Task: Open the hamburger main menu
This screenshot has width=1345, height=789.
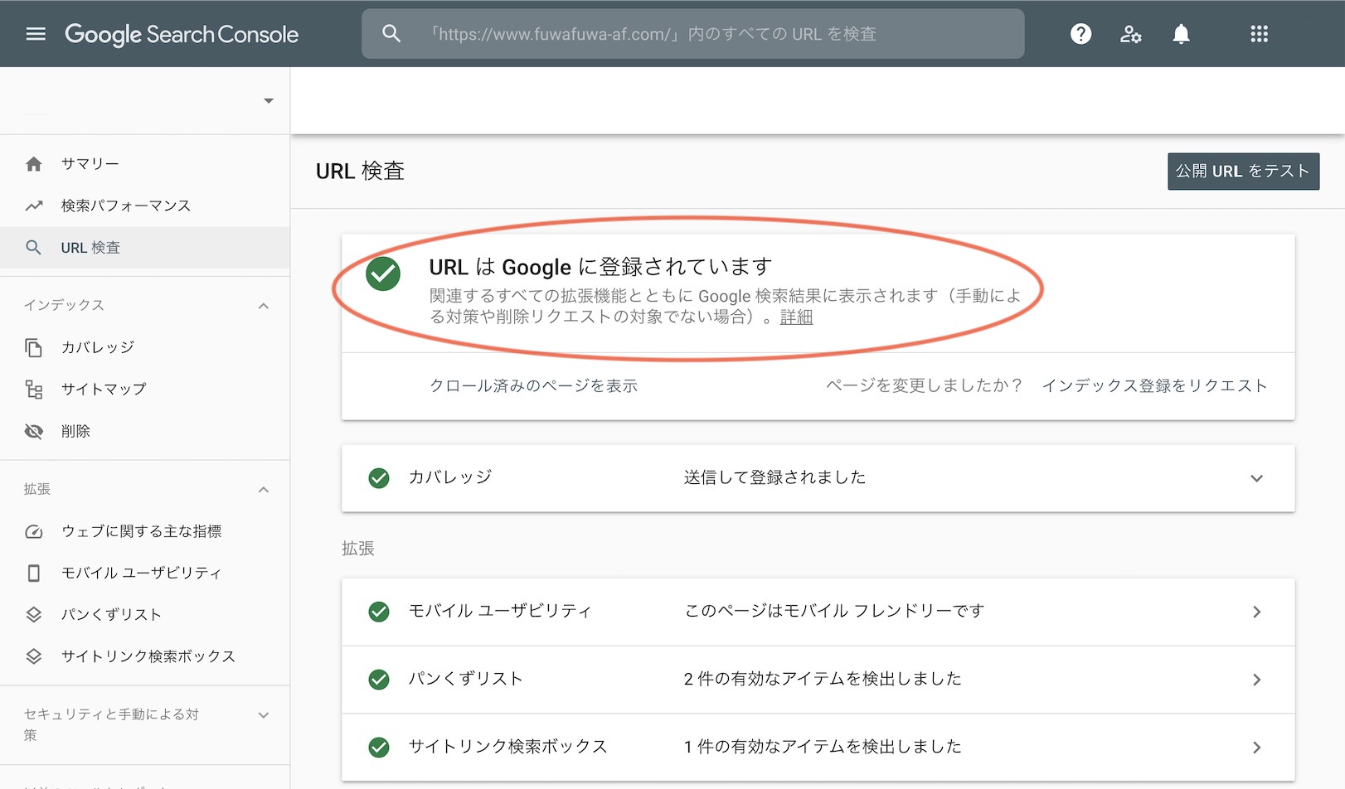Action: coord(36,34)
